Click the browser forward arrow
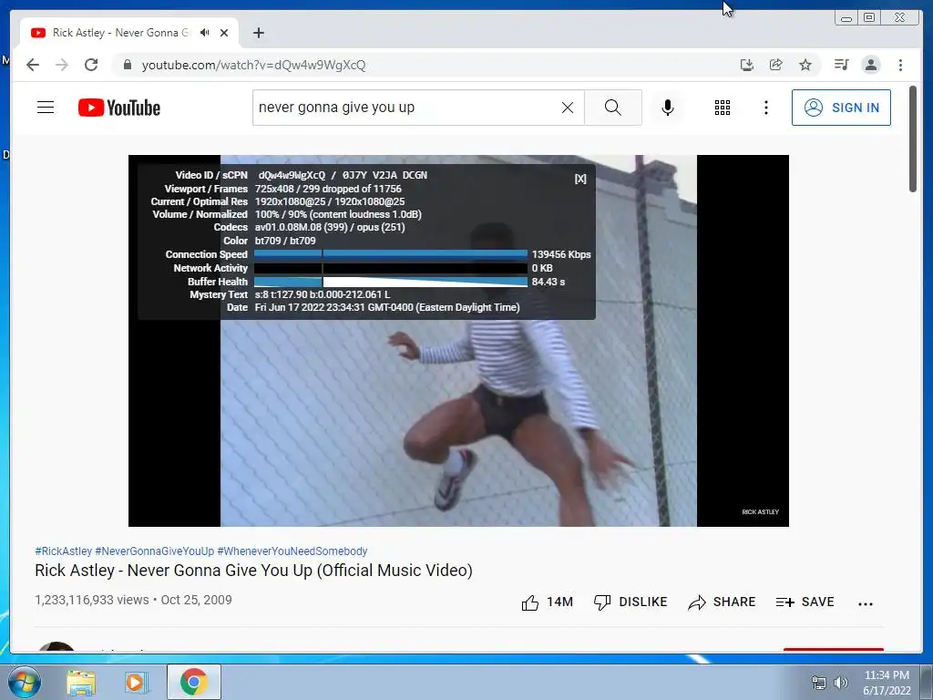 click(x=62, y=65)
